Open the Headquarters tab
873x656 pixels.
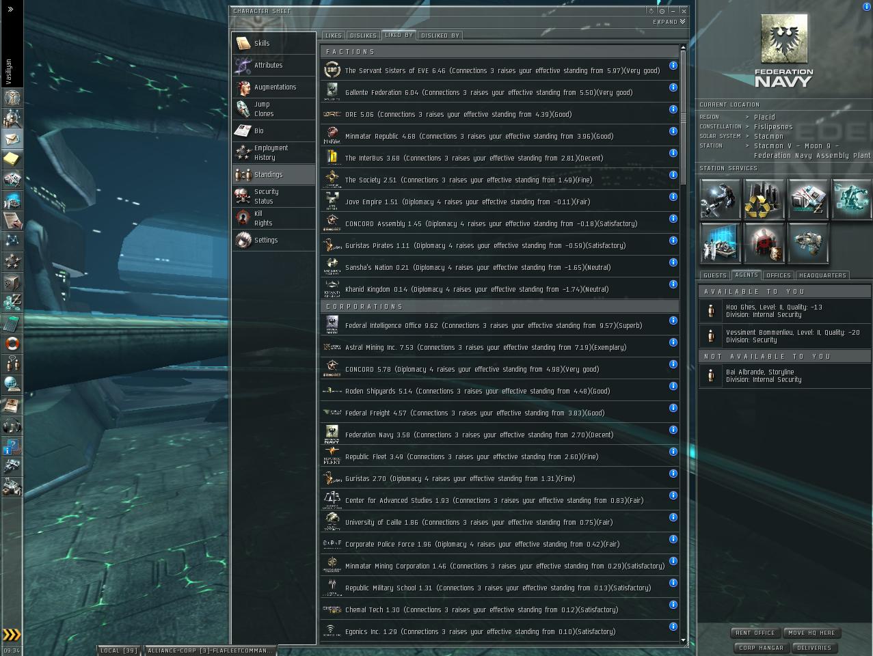pos(822,275)
